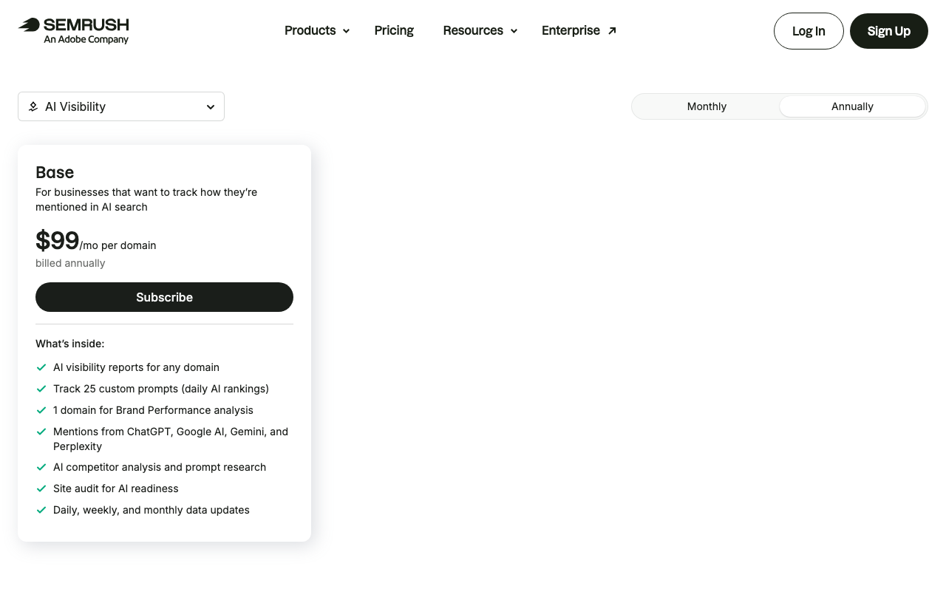Click checkmark beside 1 domain for Brand Performance
The height and width of the screenshot is (606, 946).
(x=41, y=410)
